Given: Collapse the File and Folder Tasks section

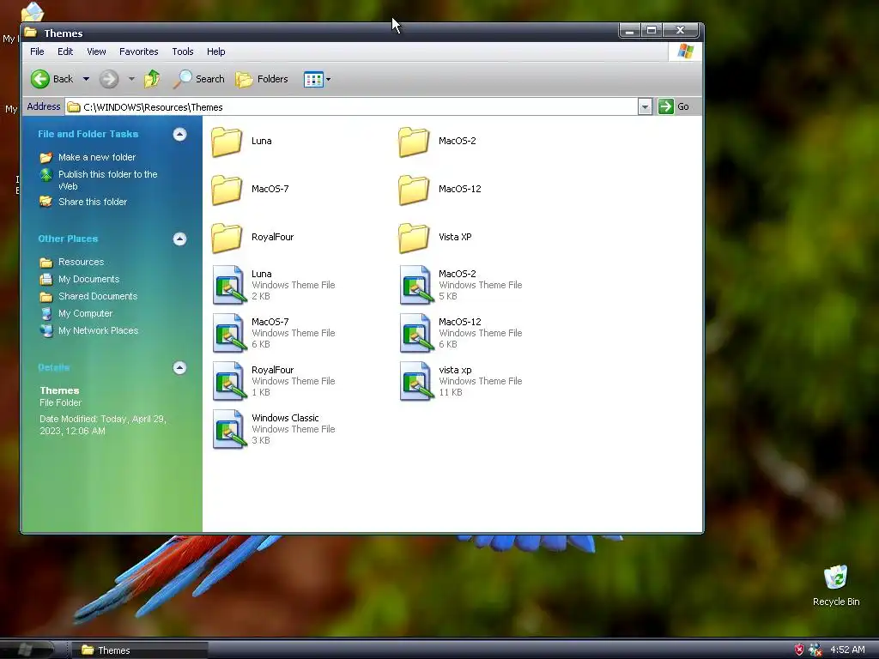Looking at the screenshot, I should point(179,135).
